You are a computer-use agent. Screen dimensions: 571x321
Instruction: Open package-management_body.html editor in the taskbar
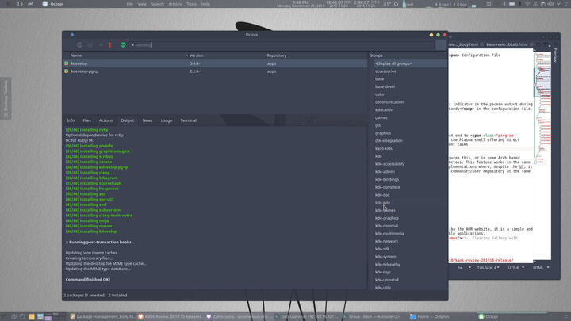(102, 316)
